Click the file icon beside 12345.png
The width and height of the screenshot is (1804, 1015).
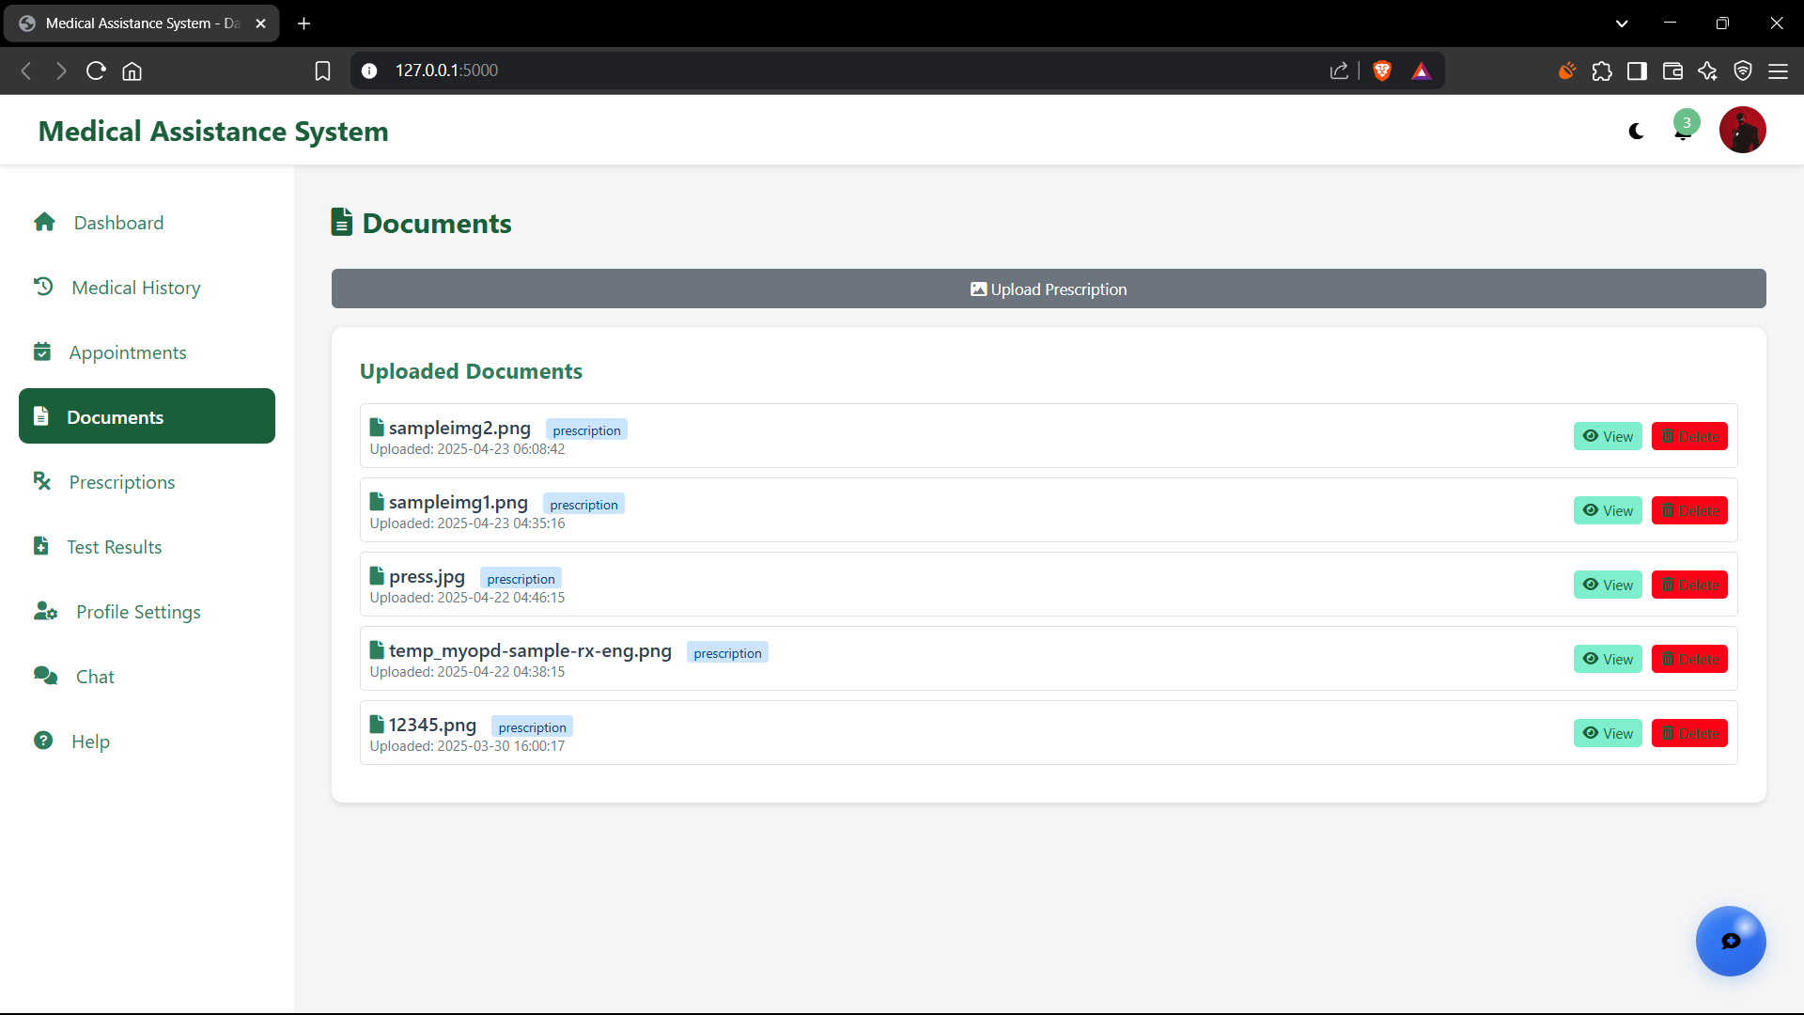pyautogui.click(x=377, y=725)
